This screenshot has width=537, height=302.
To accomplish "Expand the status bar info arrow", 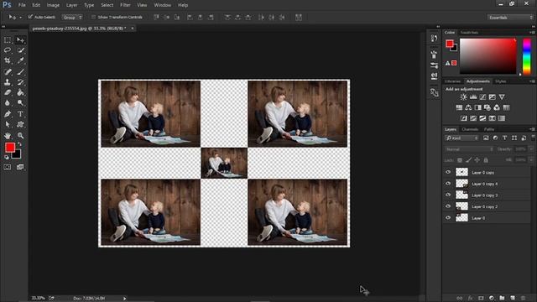I will [x=125, y=299].
